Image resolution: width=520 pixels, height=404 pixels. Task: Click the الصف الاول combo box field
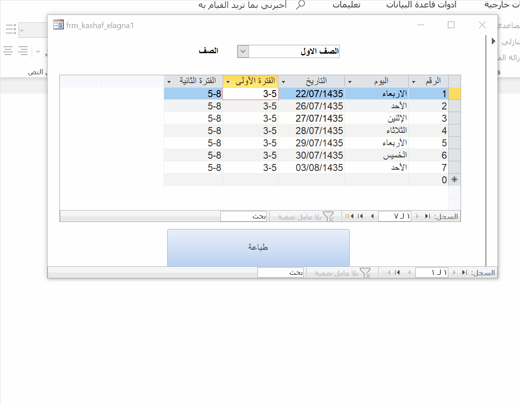[x=294, y=51]
